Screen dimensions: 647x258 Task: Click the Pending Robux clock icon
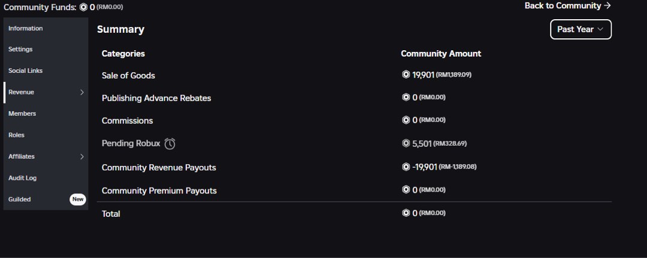tap(170, 143)
